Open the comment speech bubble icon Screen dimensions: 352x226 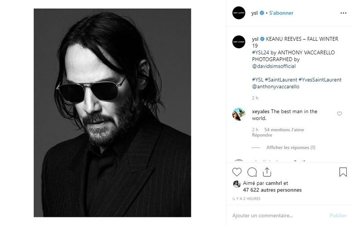coord(252,172)
